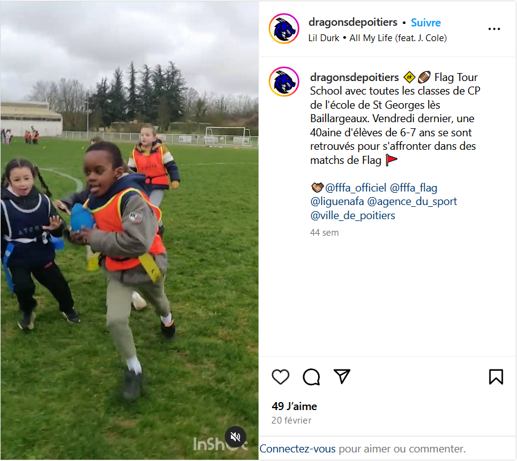Screen dimensions: 517x461
Task: Open Lil Durk All My Life audio link
Action: click(x=378, y=38)
